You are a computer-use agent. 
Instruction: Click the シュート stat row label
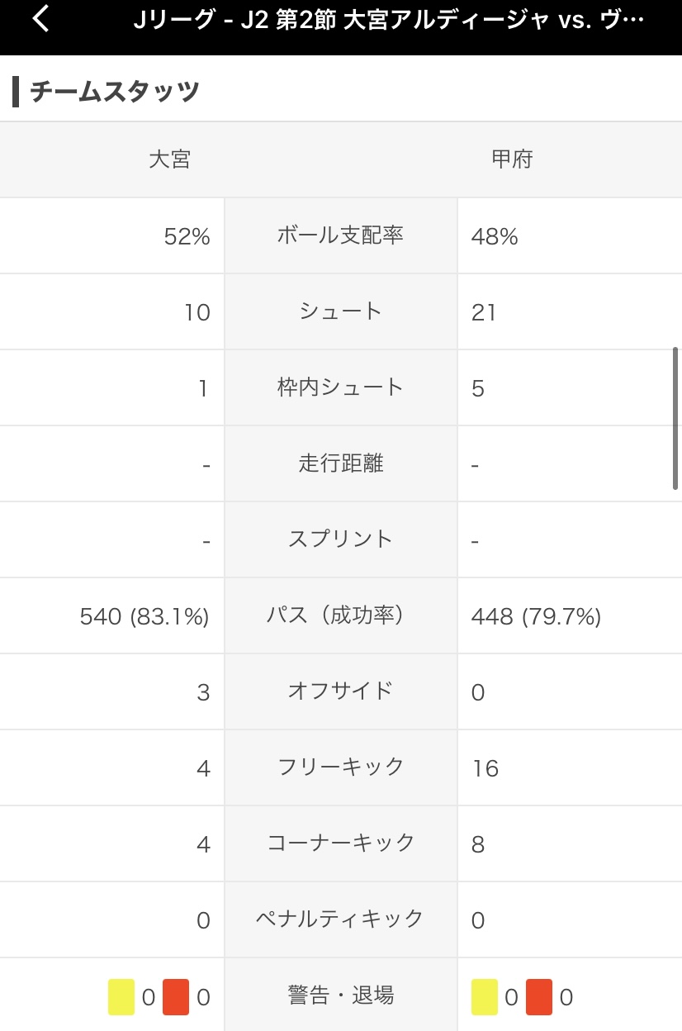tap(340, 311)
